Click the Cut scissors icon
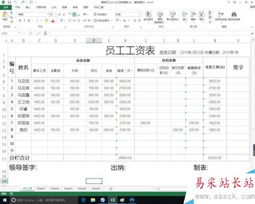This screenshot has height=204, width=255. [11, 13]
